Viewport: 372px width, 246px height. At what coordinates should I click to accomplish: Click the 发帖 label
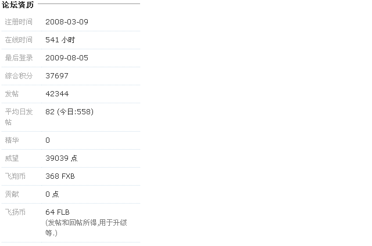pos(12,94)
